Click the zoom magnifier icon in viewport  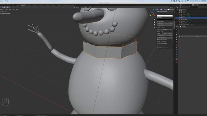click(154, 19)
